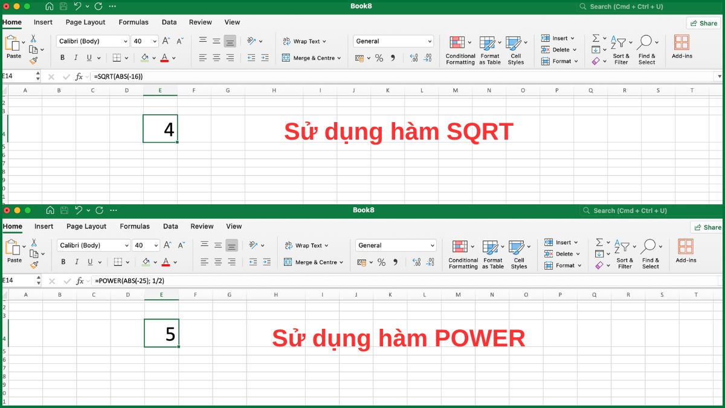Open the font size dropdown showing 40

tap(145, 41)
